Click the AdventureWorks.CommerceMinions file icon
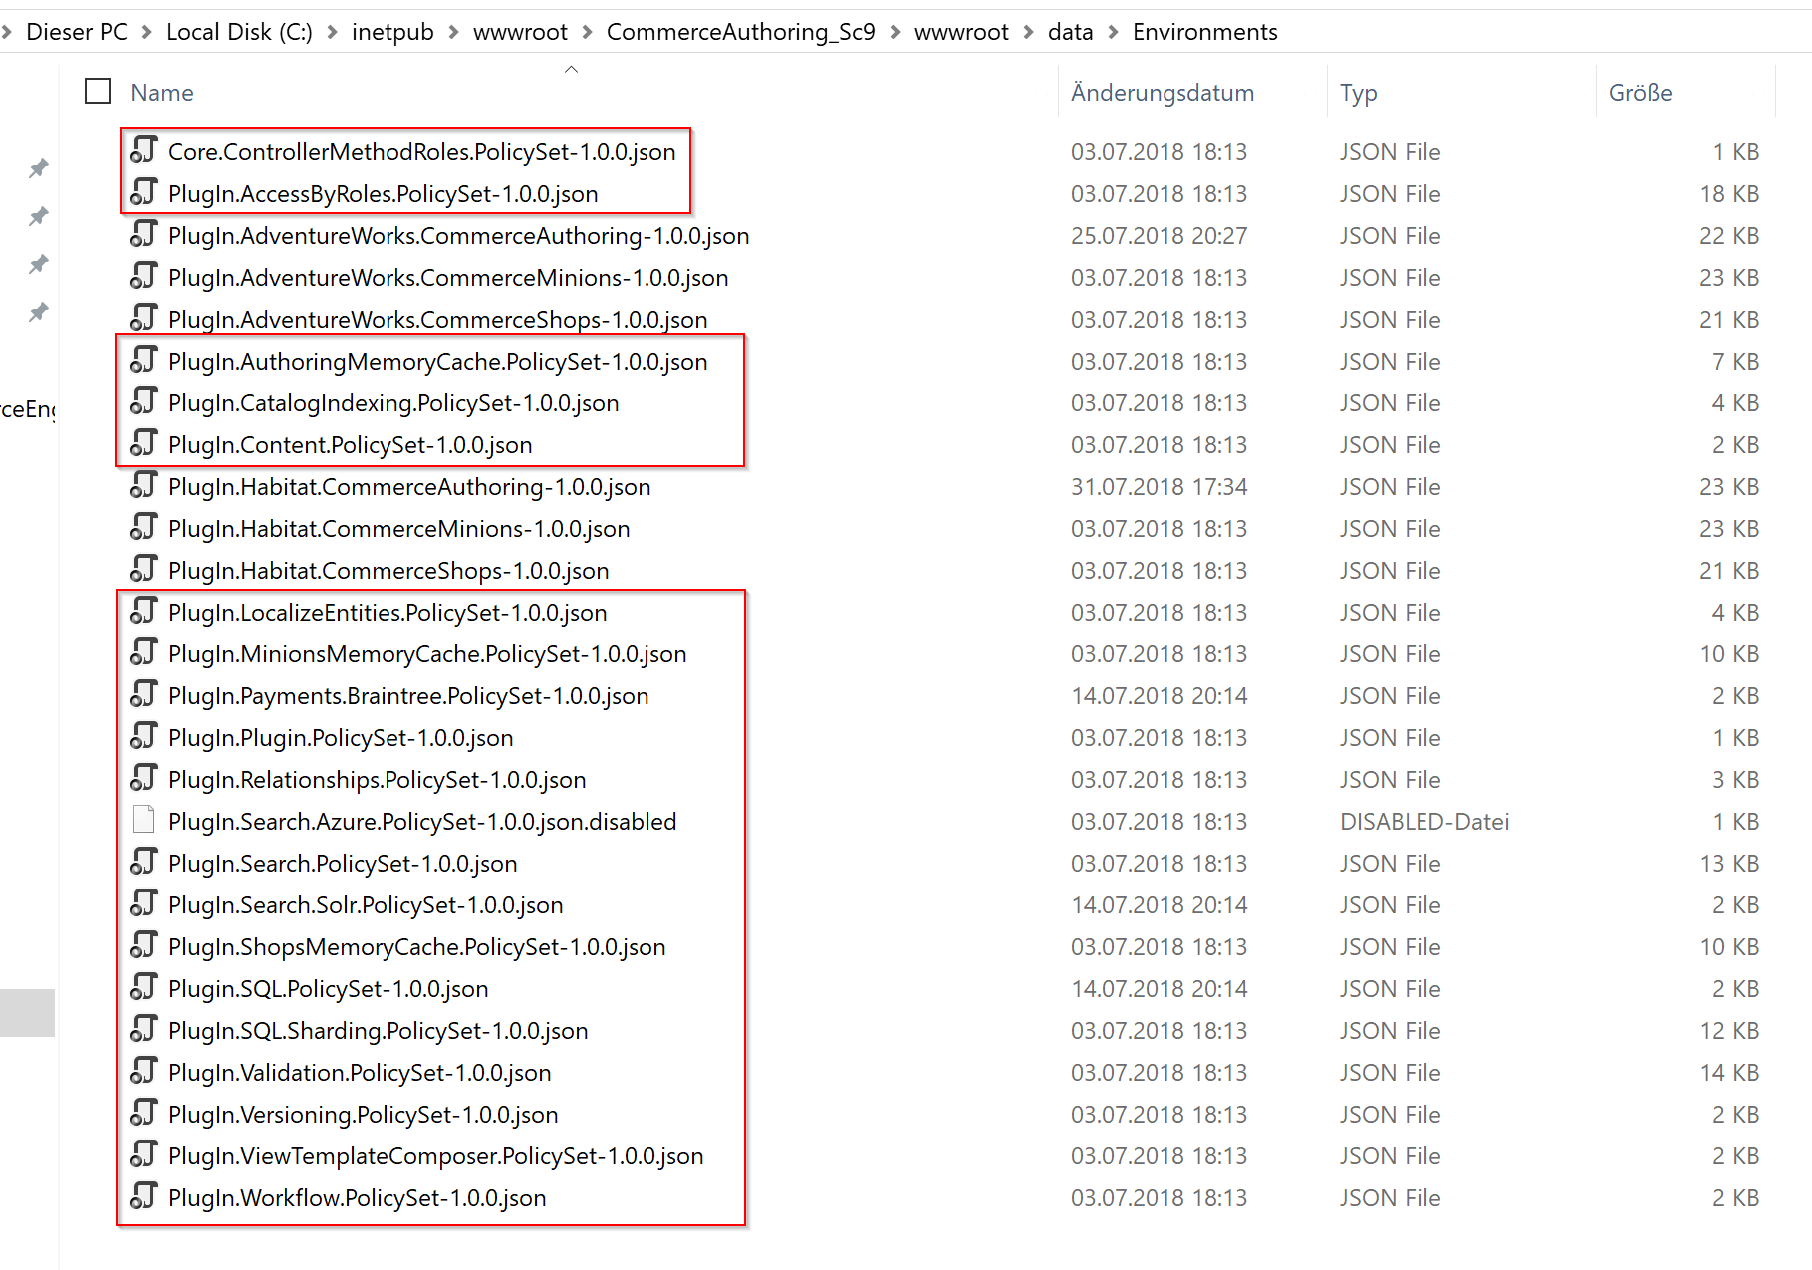The width and height of the screenshot is (1812, 1270). [144, 276]
